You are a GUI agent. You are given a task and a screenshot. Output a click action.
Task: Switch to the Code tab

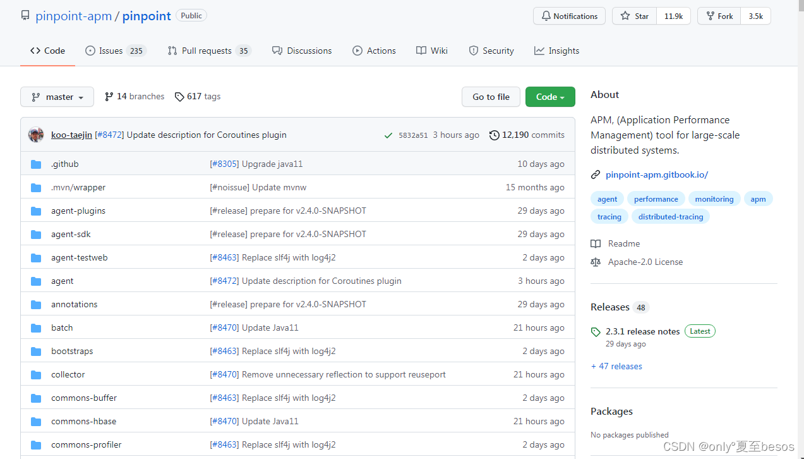point(47,51)
